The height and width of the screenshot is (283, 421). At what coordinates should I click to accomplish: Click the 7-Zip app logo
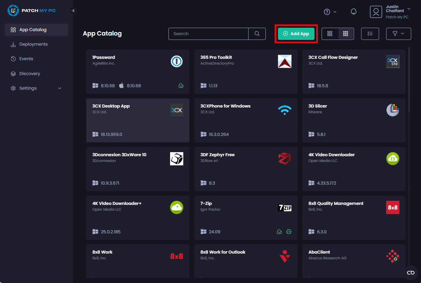coord(284,208)
